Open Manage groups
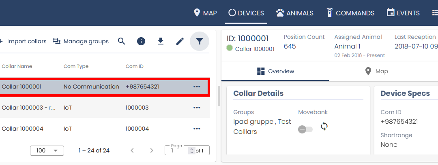The image size is (438, 165). 81,41
